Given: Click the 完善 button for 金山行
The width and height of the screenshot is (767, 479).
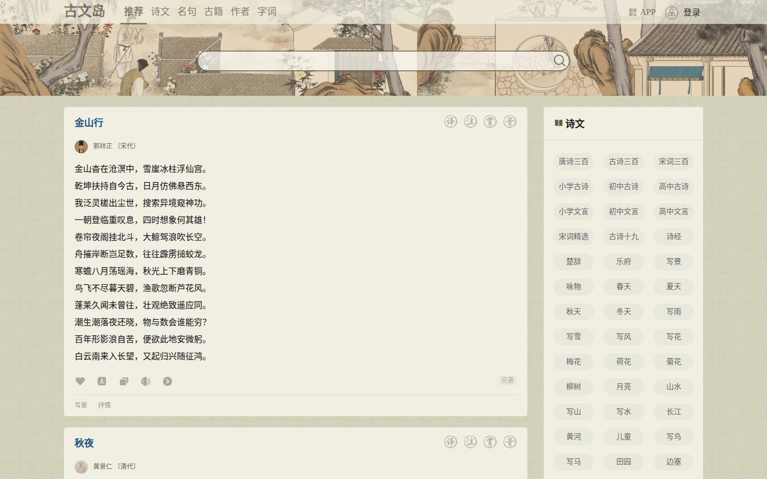Looking at the screenshot, I should [x=507, y=381].
